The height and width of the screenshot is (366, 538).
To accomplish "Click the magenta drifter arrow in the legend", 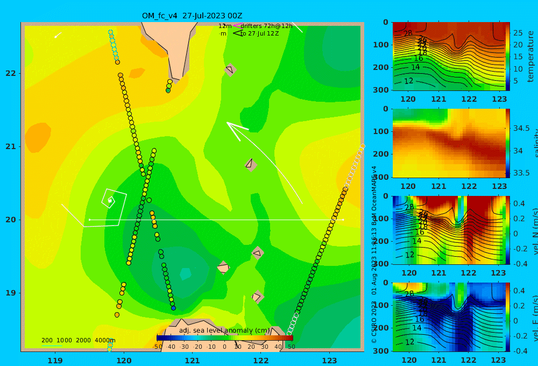I will click(237, 25).
